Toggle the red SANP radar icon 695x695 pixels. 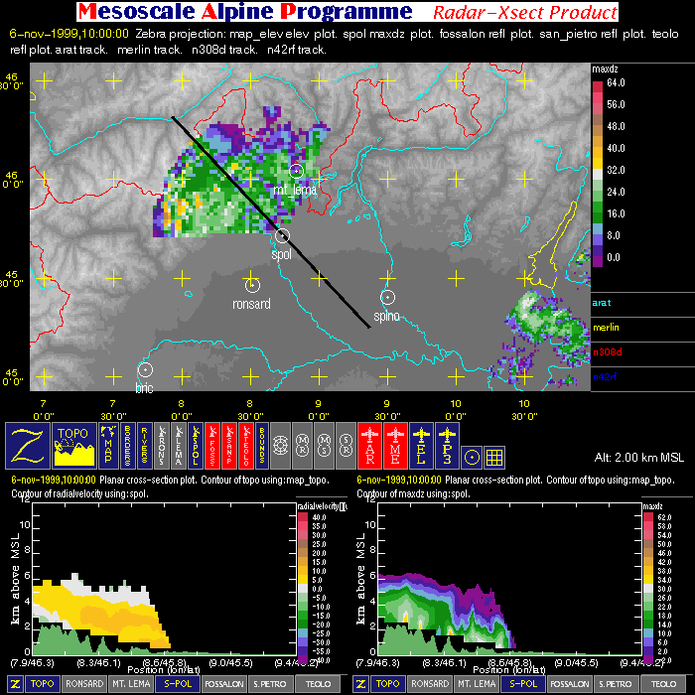(229, 446)
